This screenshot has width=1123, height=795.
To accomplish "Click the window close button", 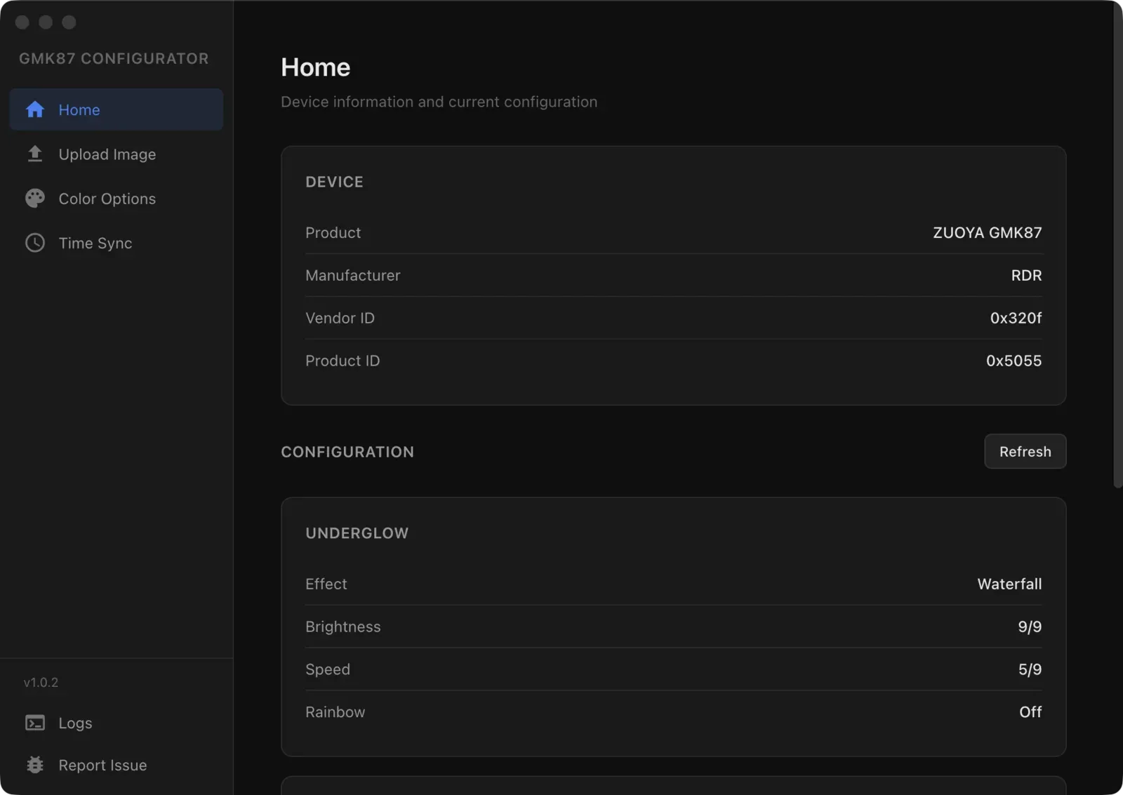I will point(22,22).
